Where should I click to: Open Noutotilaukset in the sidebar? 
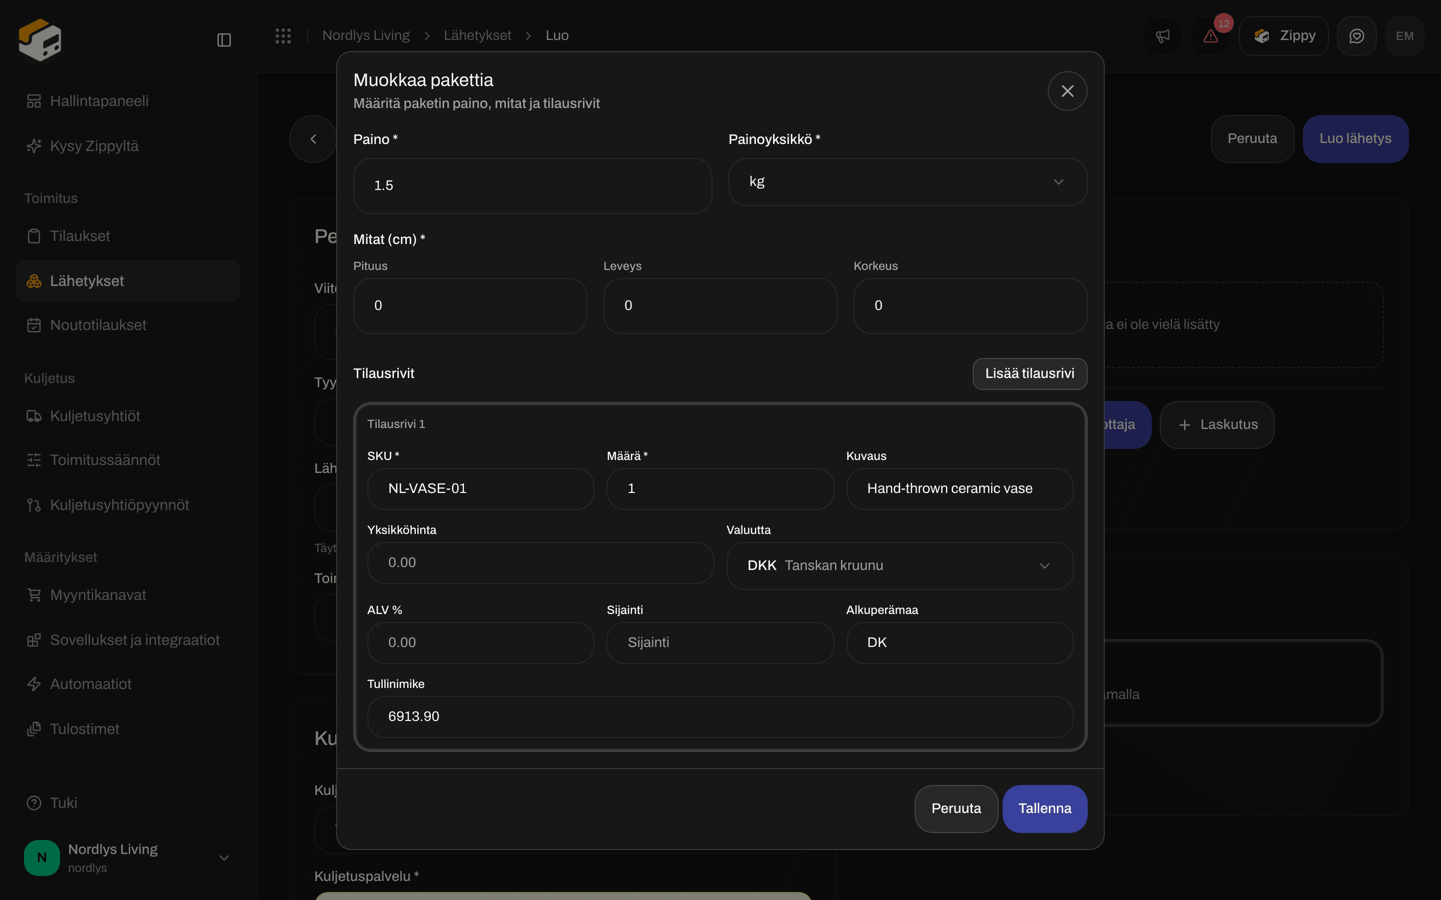click(128, 325)
